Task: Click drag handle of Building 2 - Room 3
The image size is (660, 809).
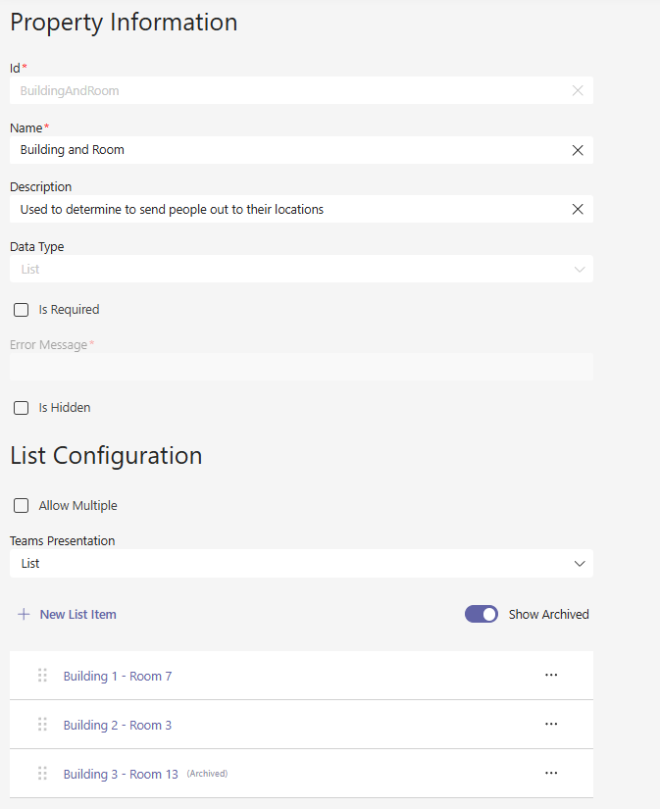Action: click(x=42, y=725)
